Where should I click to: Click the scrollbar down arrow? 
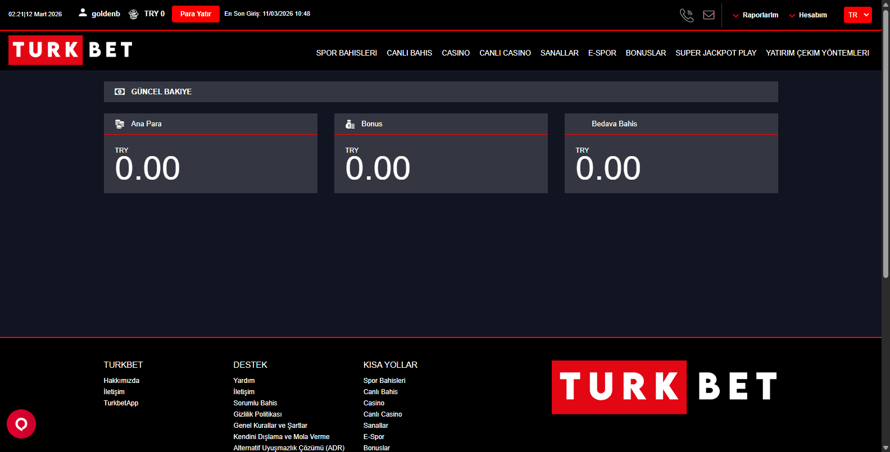(x=886, y=448)
